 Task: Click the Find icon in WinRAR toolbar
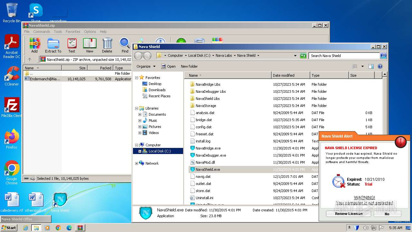125,45
